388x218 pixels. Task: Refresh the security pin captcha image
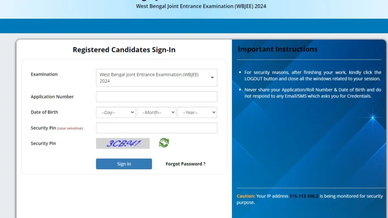tap(164, 143)
